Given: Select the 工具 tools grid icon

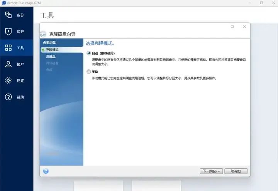Looking at the screenshot, I should pos(8,48).
